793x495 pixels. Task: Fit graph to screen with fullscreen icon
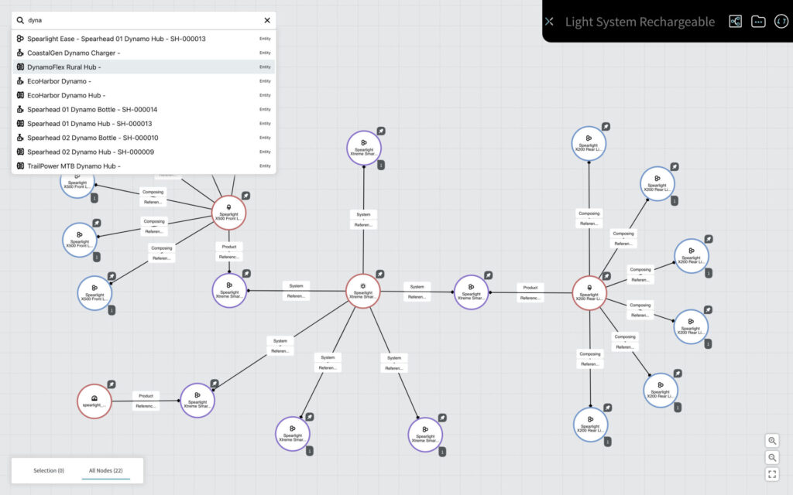[772, 474]
